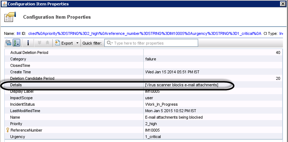The height and width of the screenshot is (142, 288).
Task: Focus the Quick filter input field
Action: (151, 43)
